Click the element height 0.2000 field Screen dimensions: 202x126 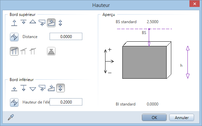[66, 102]
